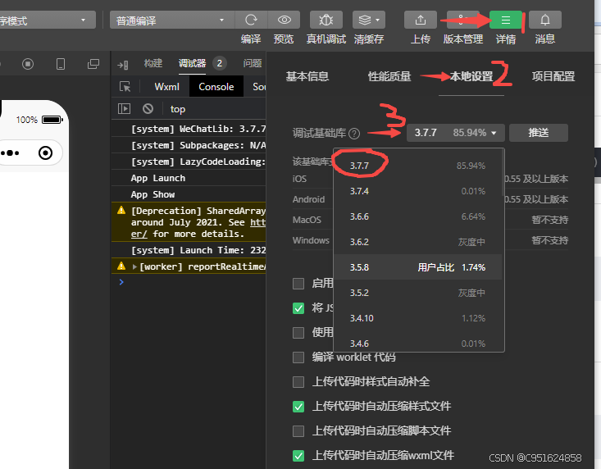This screenshot has height=469, width=601.
Task: Uncheck 上传代码时自动压缩样式文件
Action: click(x=298, y=407)
